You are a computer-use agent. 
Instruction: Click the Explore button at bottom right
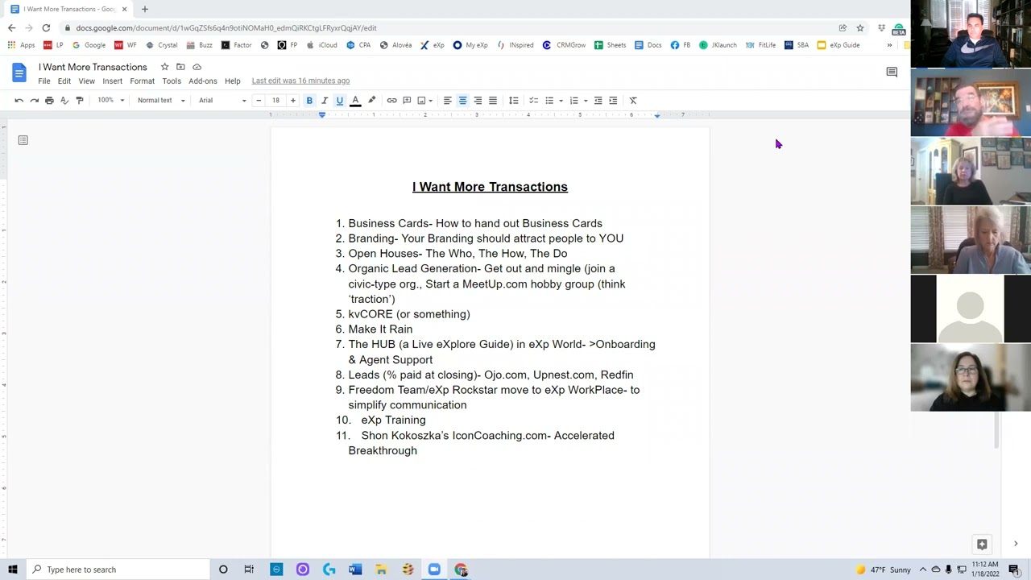(982, 544)
